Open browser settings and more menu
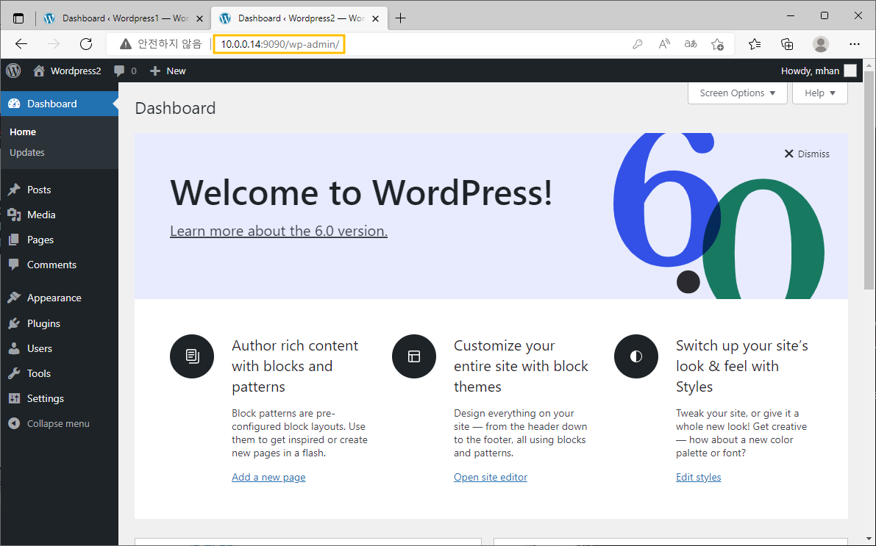Viewport: 876px width, 546px height. [854, 44]
